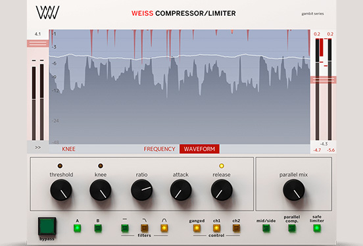Click the input gain handle on left meter
Screen dimensions: 363x246
38,43
